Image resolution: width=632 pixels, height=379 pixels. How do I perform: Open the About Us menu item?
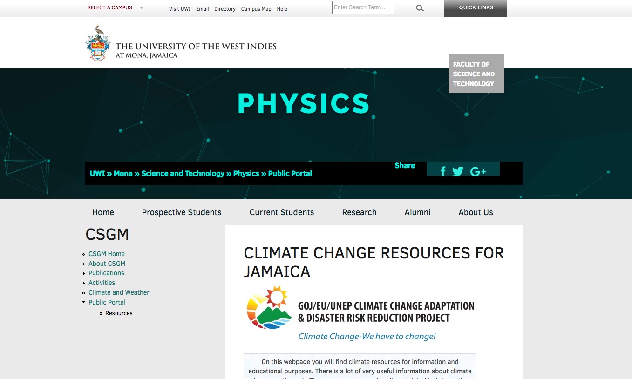[x=476, y=212]
